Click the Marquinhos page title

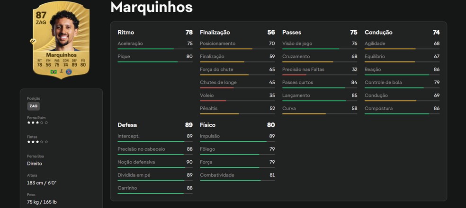(x=151, y=7)
